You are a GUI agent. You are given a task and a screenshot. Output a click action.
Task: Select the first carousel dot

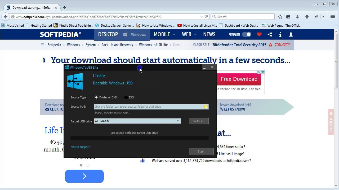pyautogui.click(x=81, y=165)
